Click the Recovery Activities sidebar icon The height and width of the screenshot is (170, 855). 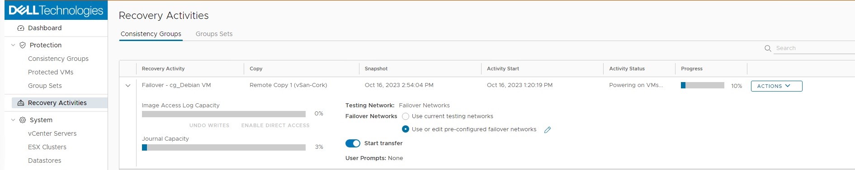coord(21,103)
